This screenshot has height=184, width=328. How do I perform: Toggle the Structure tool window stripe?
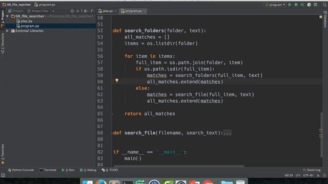click(x=3, y=43)
